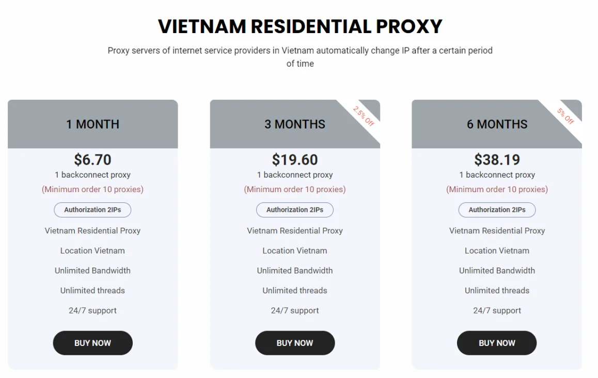Click the $6.70 price
This screenshot has height=378, width=598.
pyautogui.click(x=92, y=160)
